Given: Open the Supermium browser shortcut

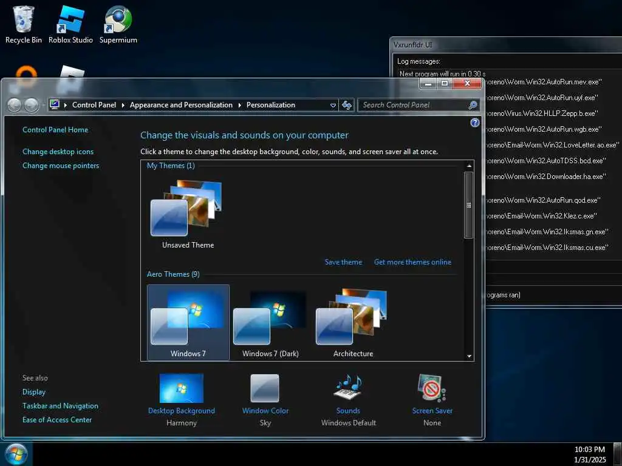Looking at the screenshot, I should click(118, 24).
